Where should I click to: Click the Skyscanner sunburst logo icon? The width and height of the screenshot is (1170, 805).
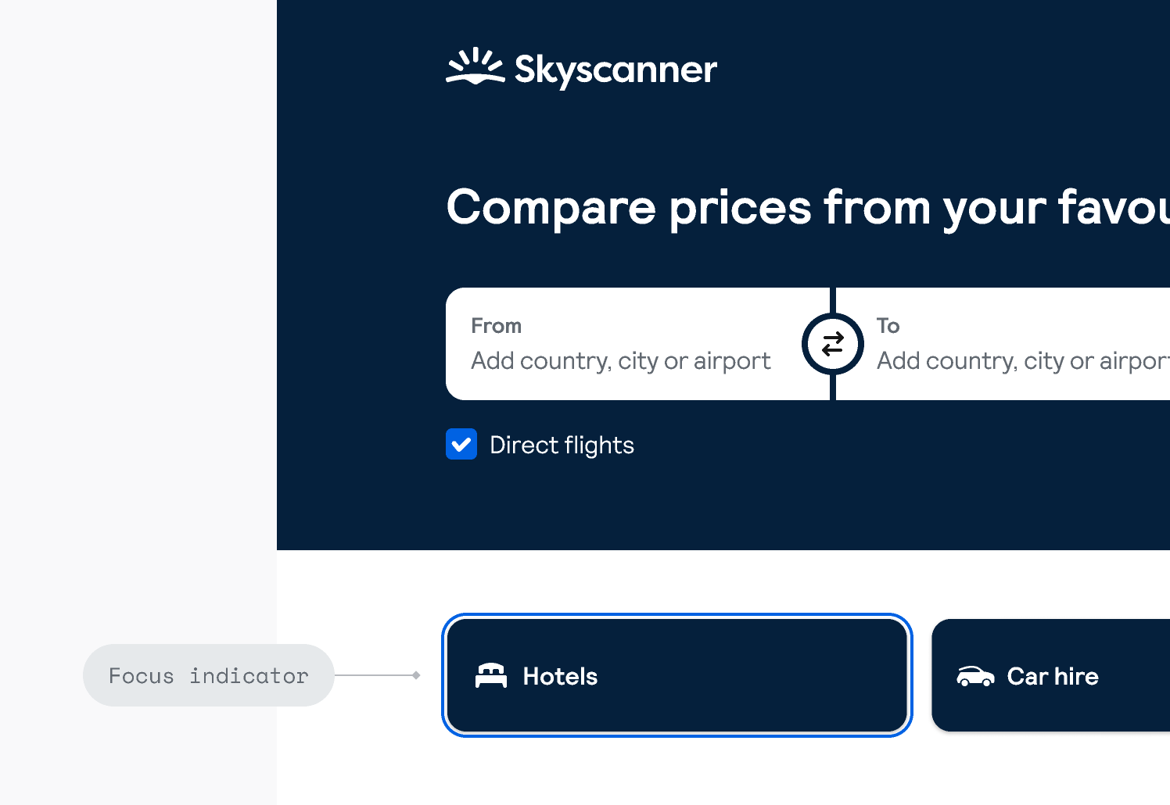[x=476, y=66]
